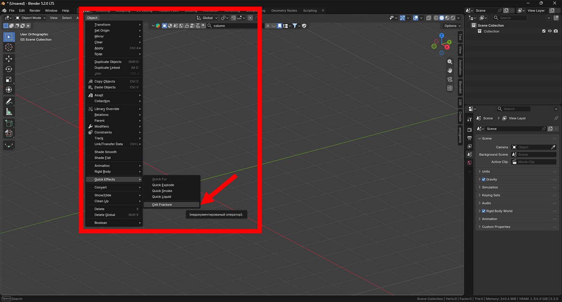
Task: Choose the Measure tool
Action: [9, 112]
